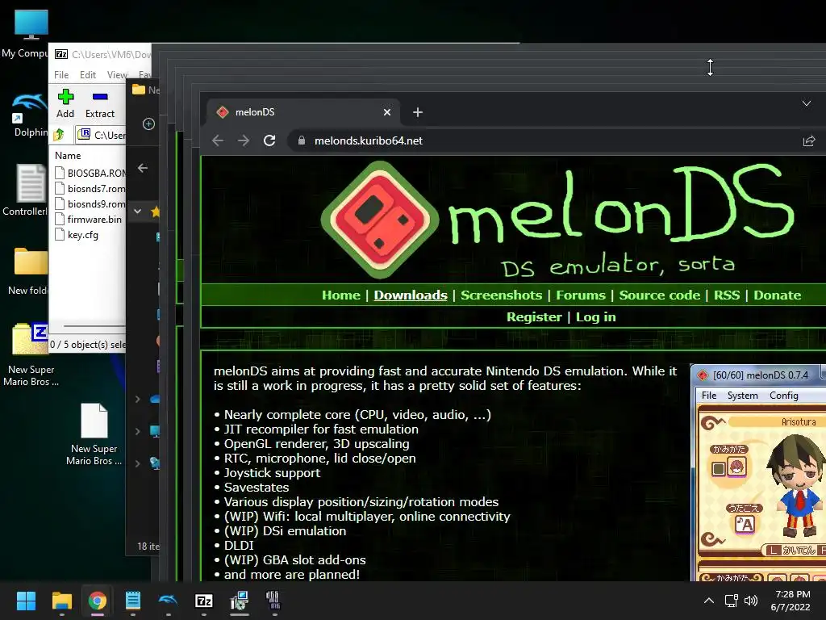Open New Super Mario Bros zip archive icon
Image resolution: width=826 pixels, height=620 pixels.
(x=31, y=354)
